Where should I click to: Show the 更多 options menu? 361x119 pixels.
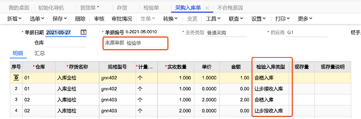pos(305,19)
